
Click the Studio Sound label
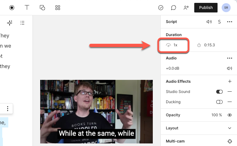[x=178, y=92]
